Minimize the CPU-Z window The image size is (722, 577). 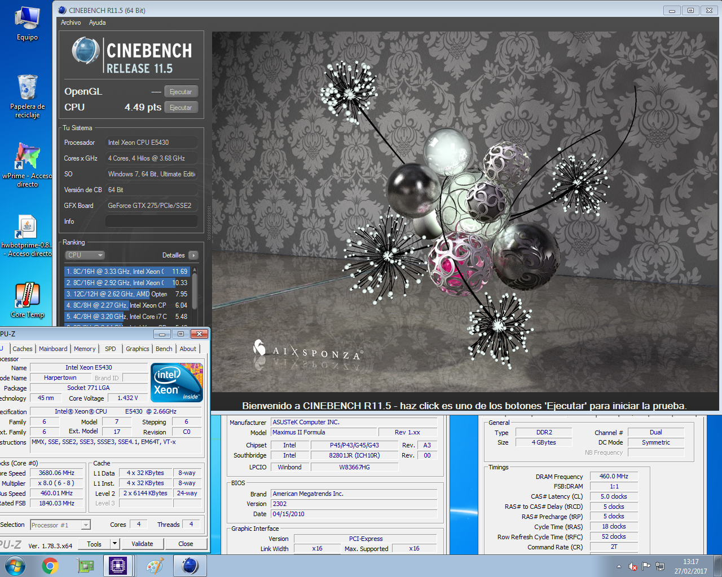[x=161, y=334]
